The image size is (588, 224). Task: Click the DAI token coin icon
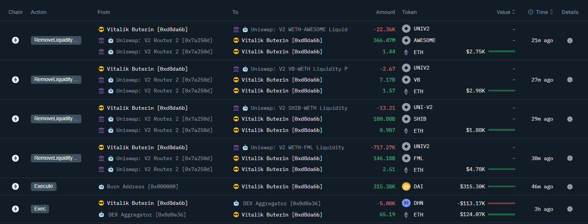(406, 186)
